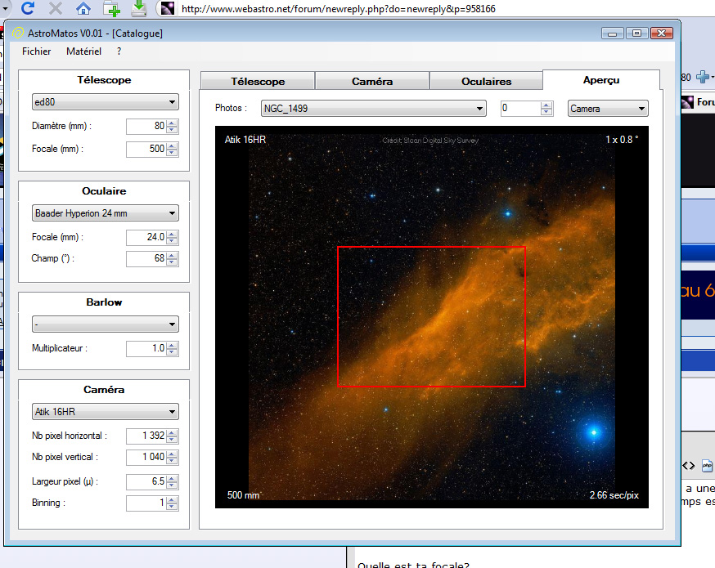
Task: Click the 2.66 sec/pix label
Action: [x=614, y=495]
